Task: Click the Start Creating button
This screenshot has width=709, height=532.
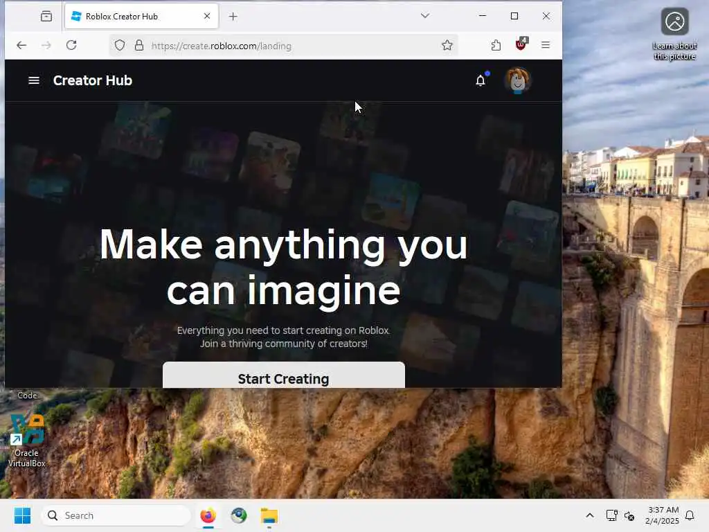Action: pyautogui.click(x=283, y=375)
